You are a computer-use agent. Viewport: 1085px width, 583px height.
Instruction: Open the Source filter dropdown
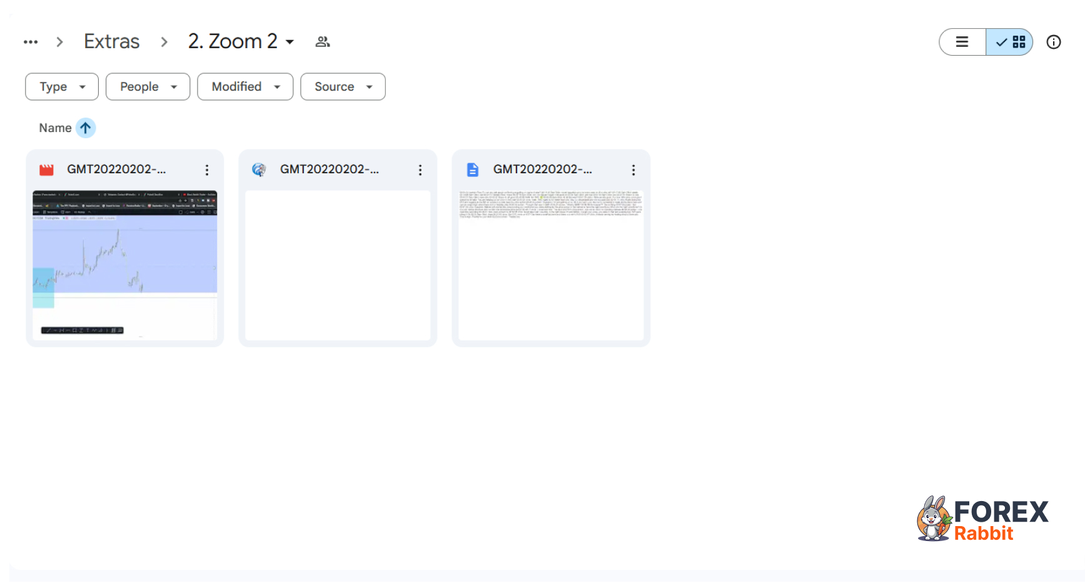[343, 87]
